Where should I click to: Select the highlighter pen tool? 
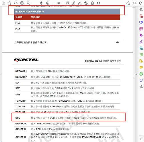[74, 3]
